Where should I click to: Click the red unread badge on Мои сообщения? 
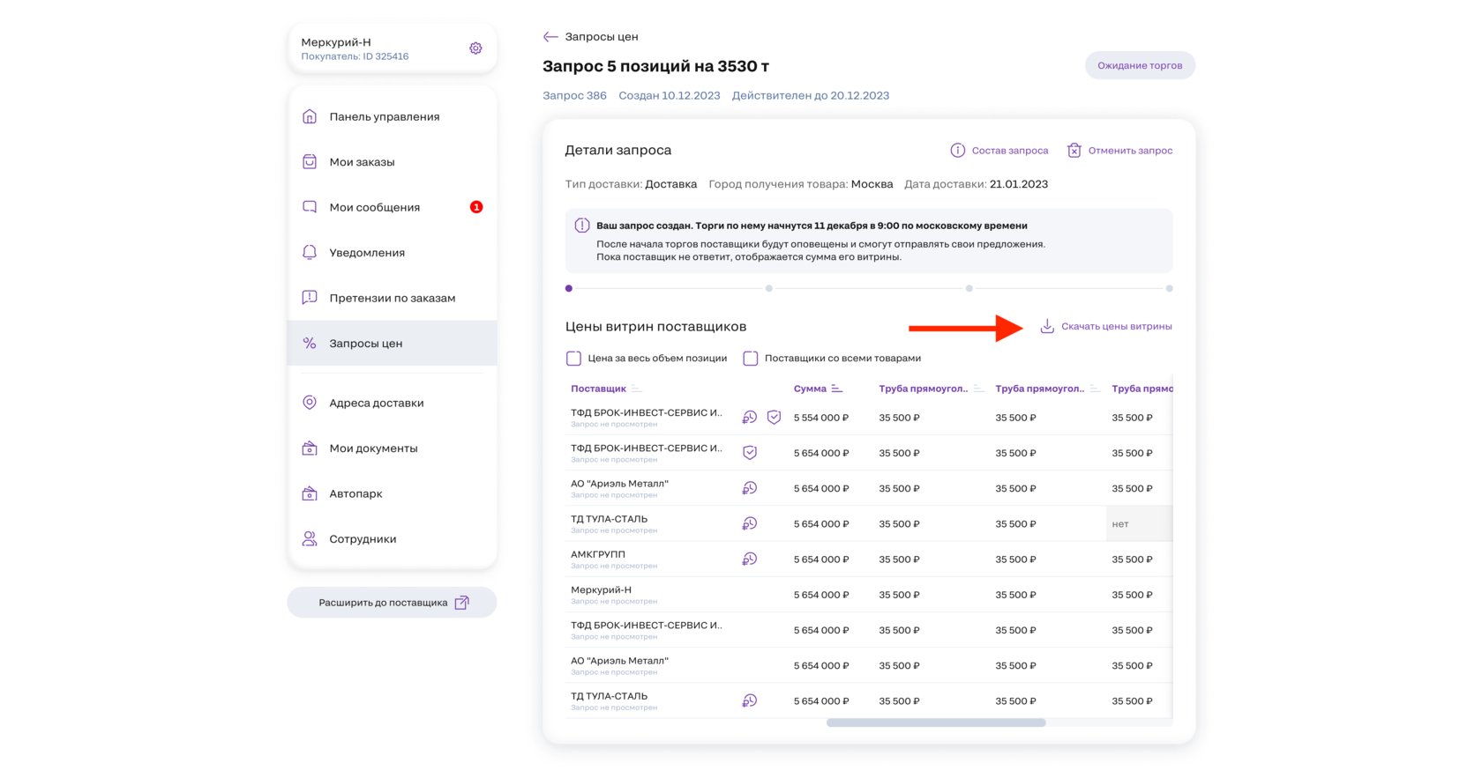click(476, 207)
